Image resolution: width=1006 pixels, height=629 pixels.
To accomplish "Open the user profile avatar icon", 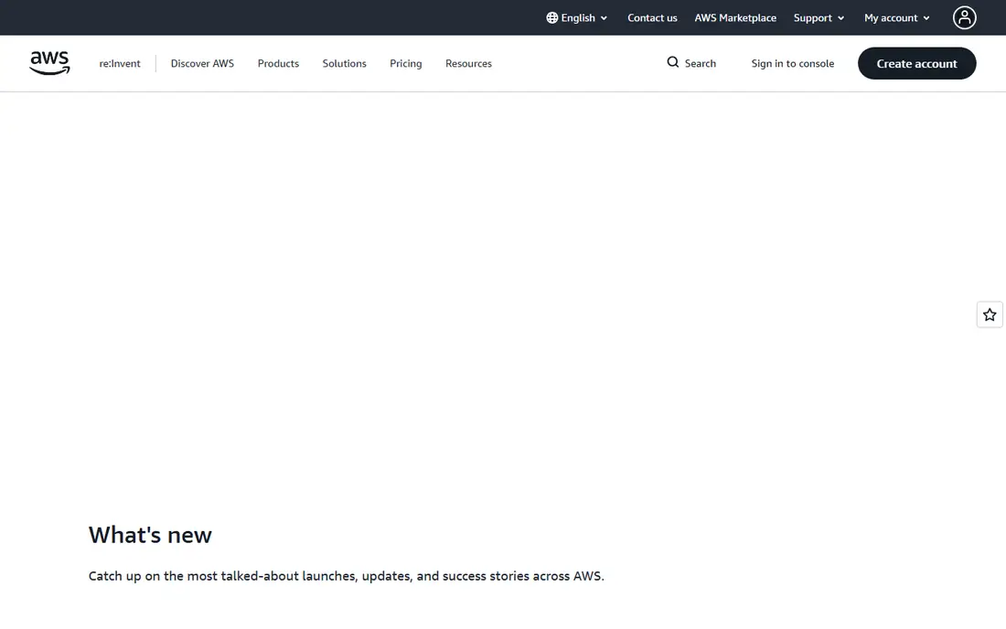I will (964, 18).
